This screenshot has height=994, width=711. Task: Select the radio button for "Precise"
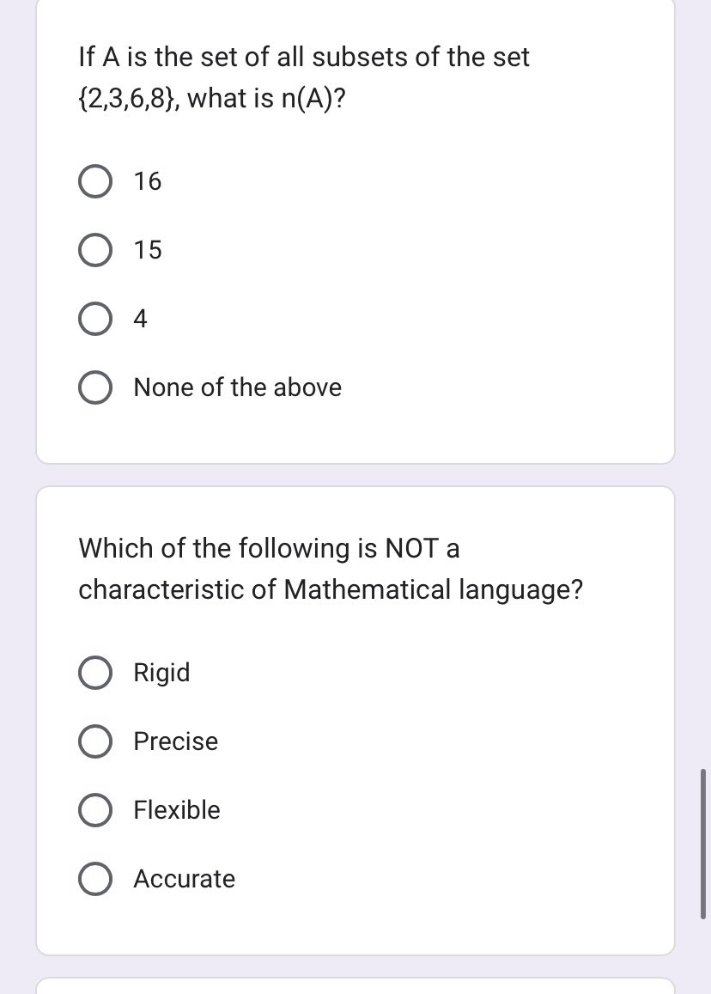pyautogui.click(x=94, y=741)
